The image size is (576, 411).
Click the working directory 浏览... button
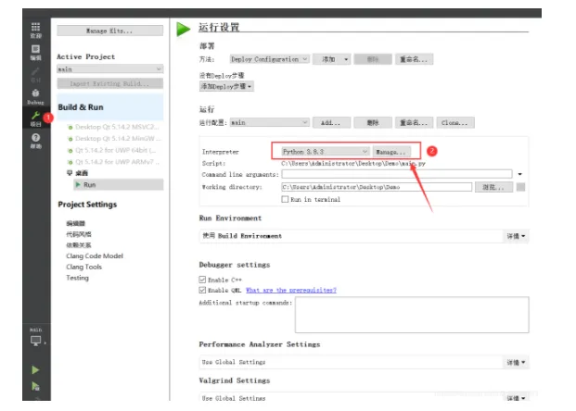[x=493, y=187]
